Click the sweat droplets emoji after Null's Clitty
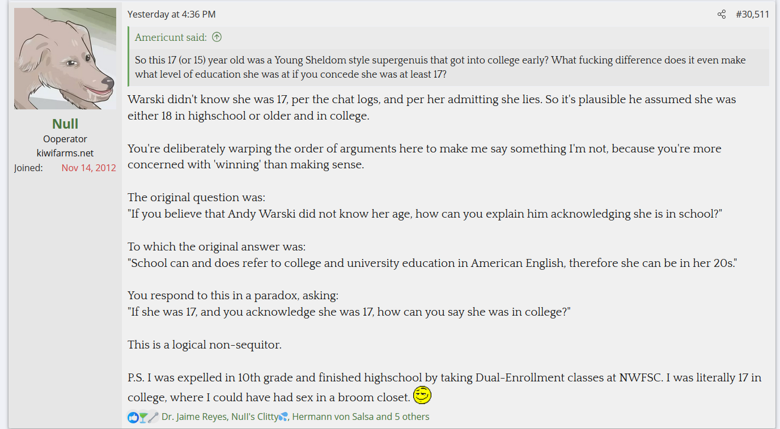The height and width of the screenshot is (429, 780). 283,417
